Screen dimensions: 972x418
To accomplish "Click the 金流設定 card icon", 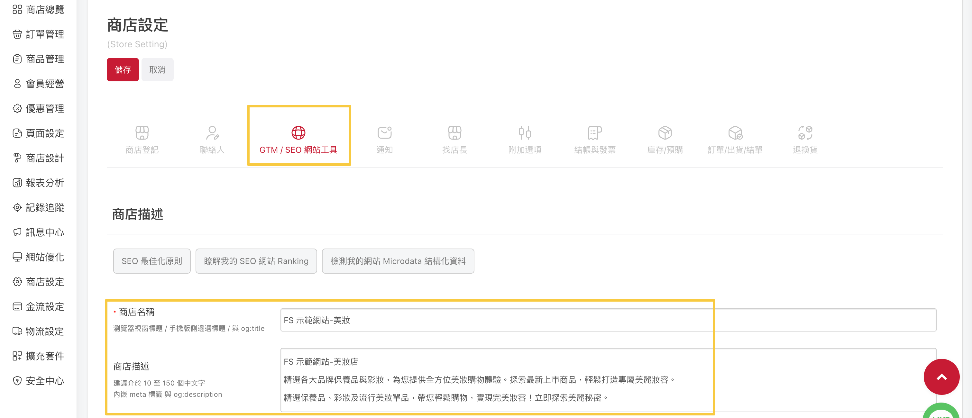I will 17,306.
